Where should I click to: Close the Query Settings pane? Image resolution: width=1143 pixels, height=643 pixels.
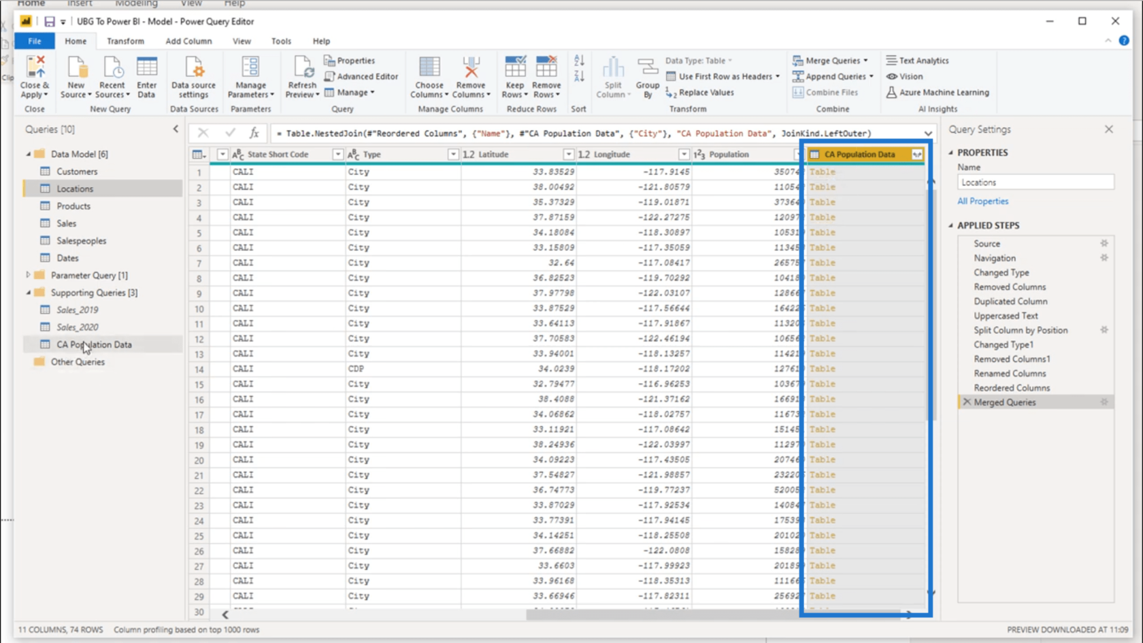tap(1109, 129)
